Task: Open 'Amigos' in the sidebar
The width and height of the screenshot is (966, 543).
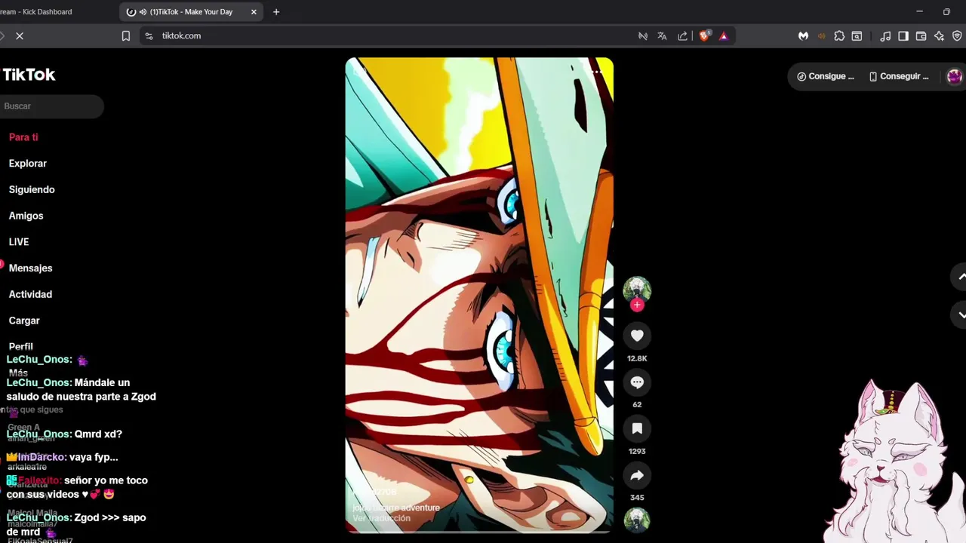Action: [26, 216]
